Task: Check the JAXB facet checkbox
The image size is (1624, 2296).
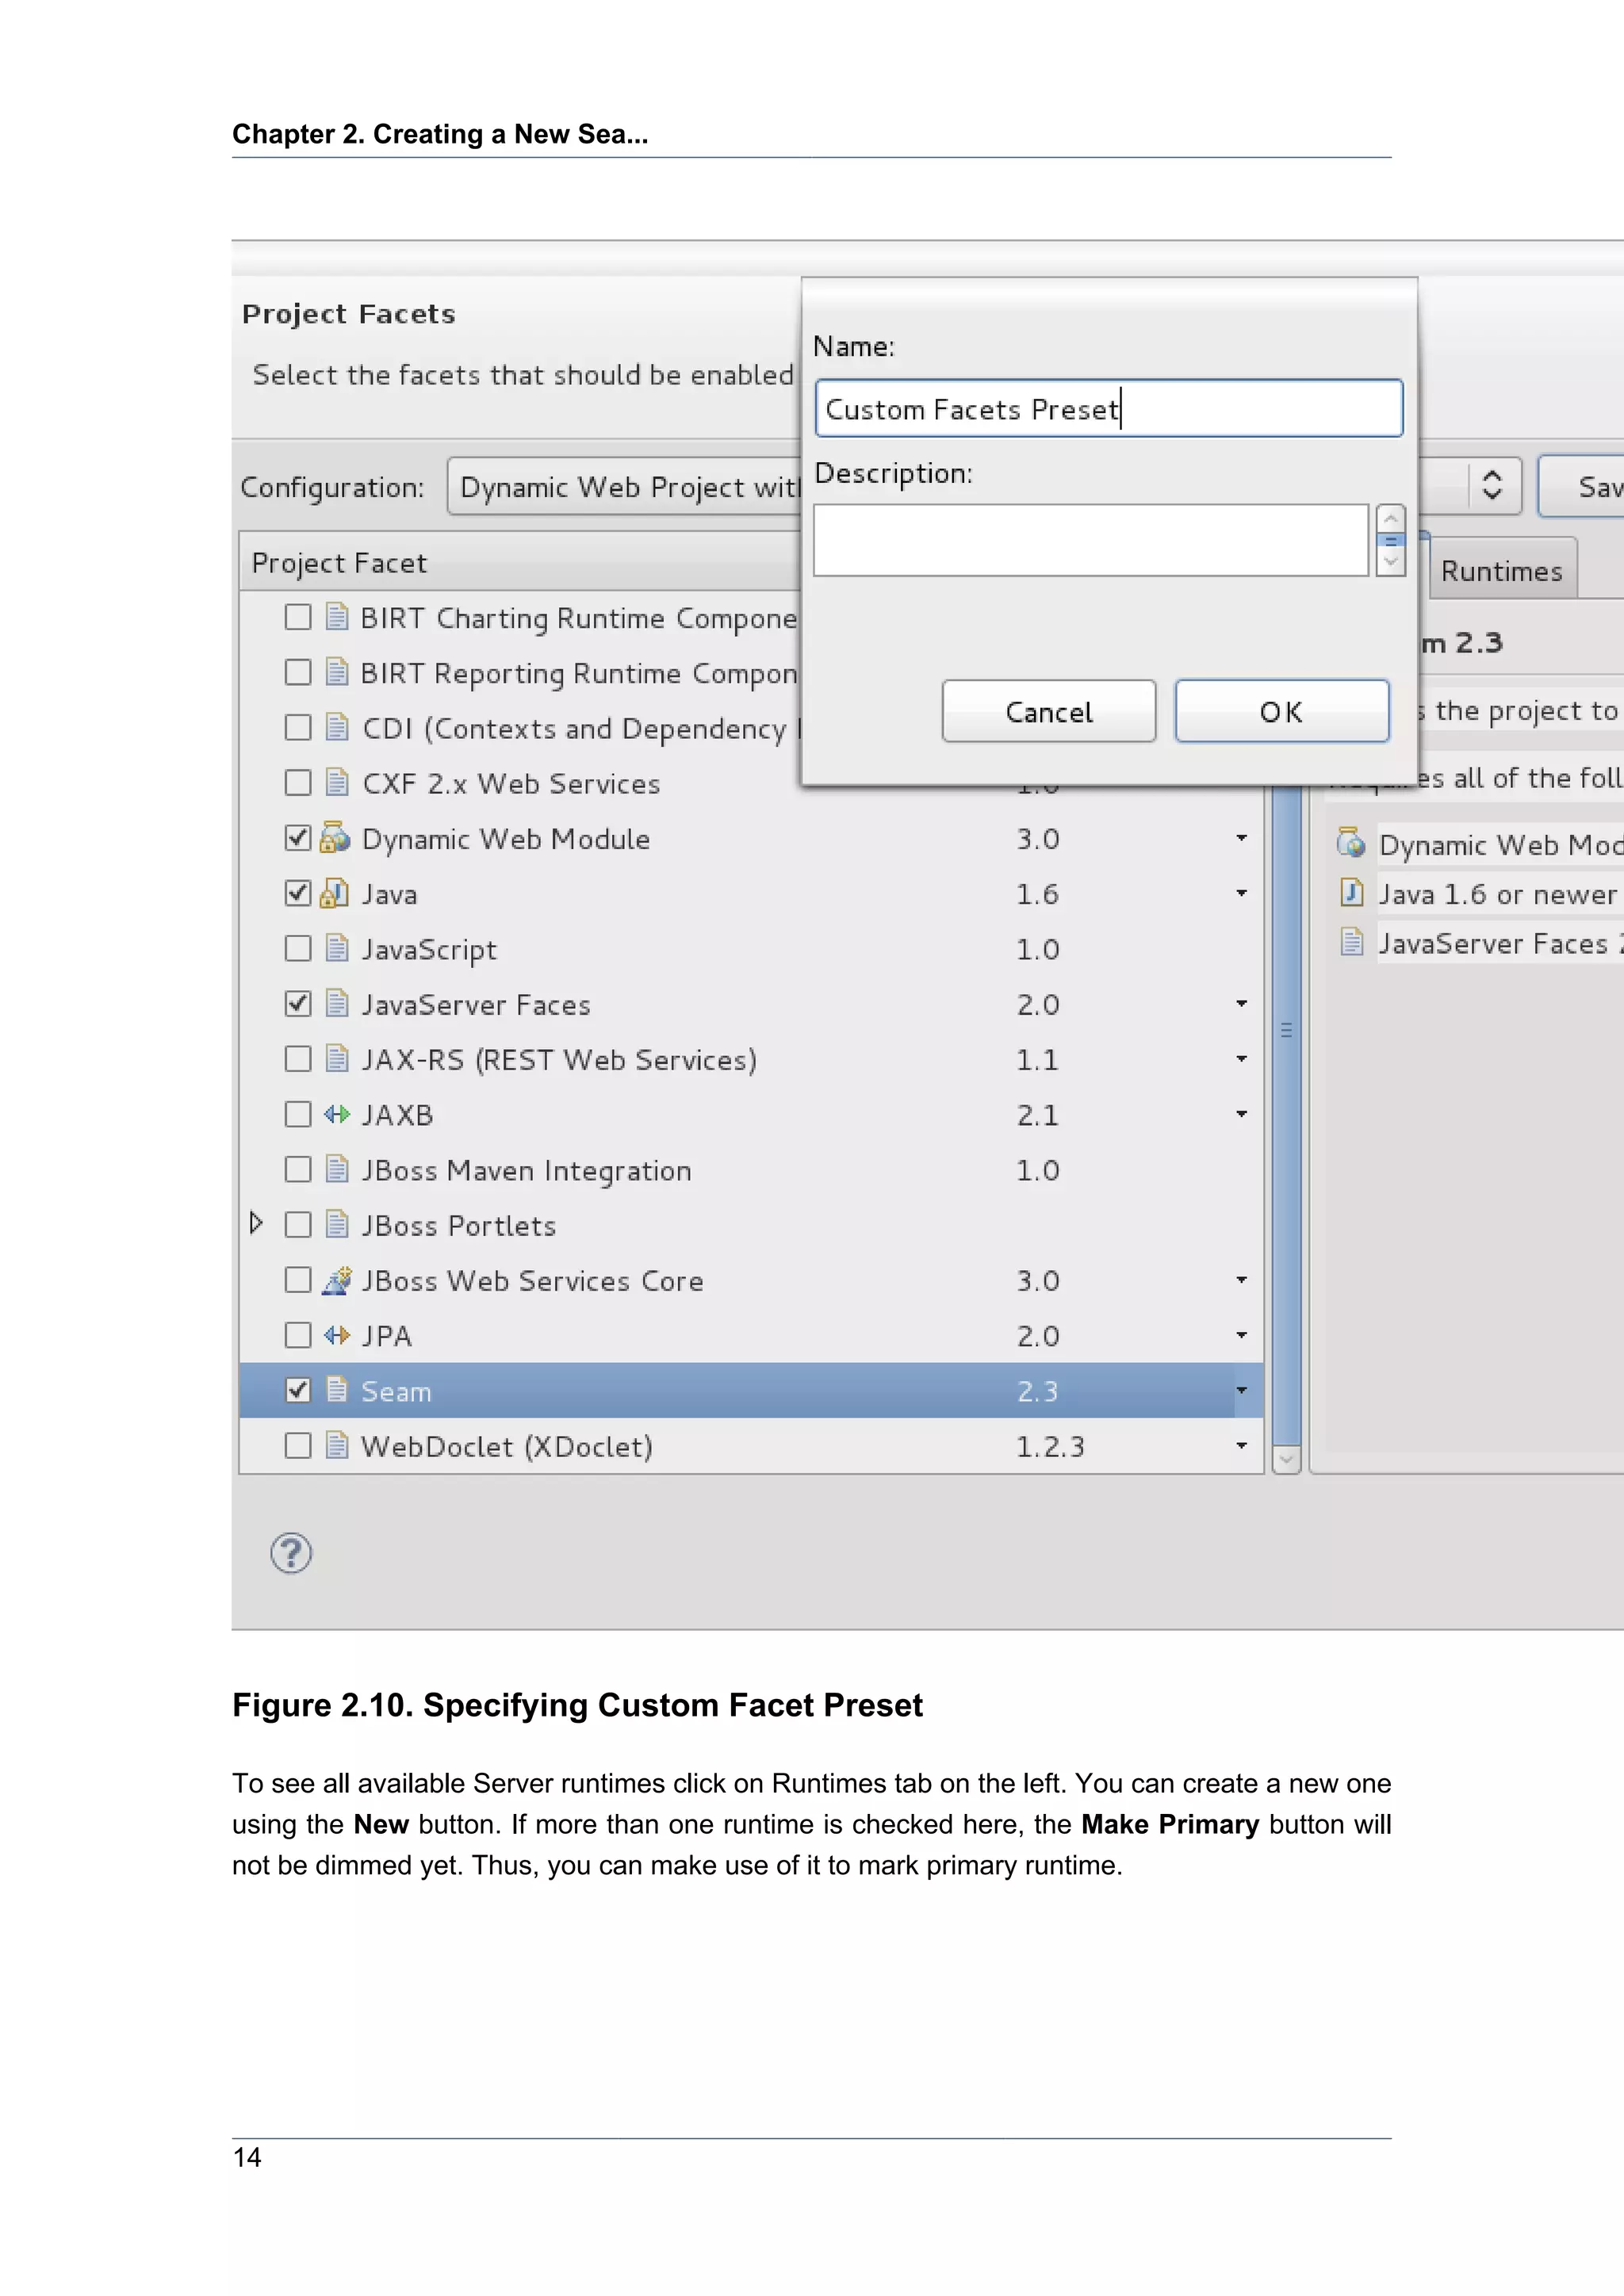Action: (x=298, y=1114)
